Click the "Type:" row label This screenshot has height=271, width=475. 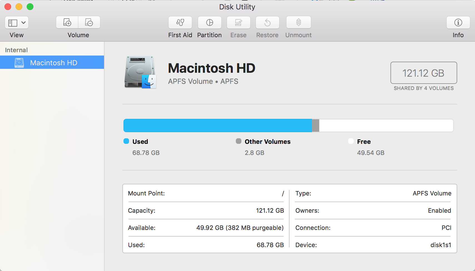tap(303, 193)
